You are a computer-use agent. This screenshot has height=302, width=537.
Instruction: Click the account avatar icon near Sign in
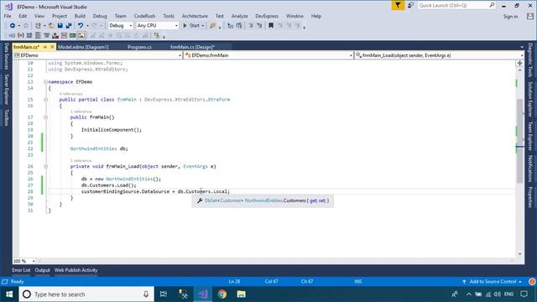click(530, 16)
